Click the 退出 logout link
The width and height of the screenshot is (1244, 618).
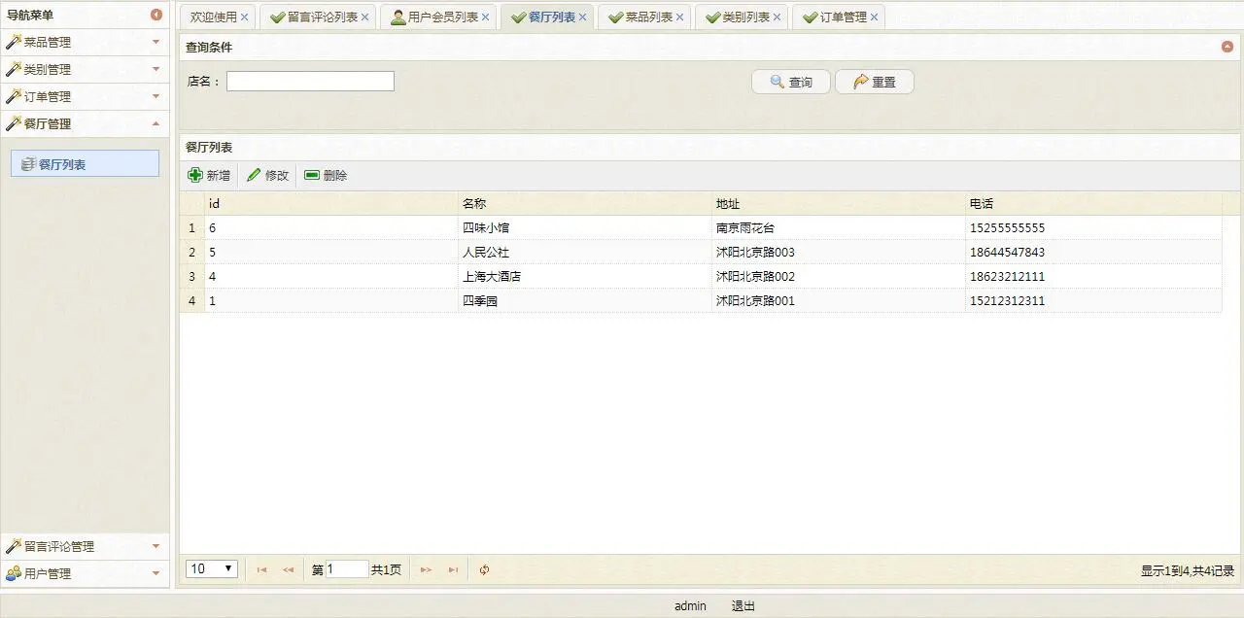click(x=743, y=606)
